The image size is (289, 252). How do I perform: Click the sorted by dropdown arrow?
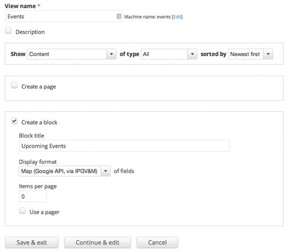click(x=268, y=54)
